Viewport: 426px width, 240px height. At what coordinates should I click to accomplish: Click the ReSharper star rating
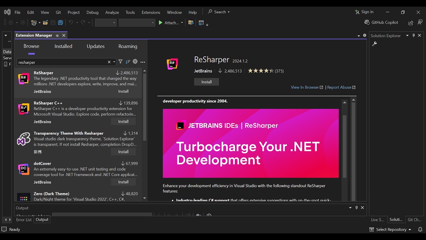pyautogui.click(x=261, y=71)
